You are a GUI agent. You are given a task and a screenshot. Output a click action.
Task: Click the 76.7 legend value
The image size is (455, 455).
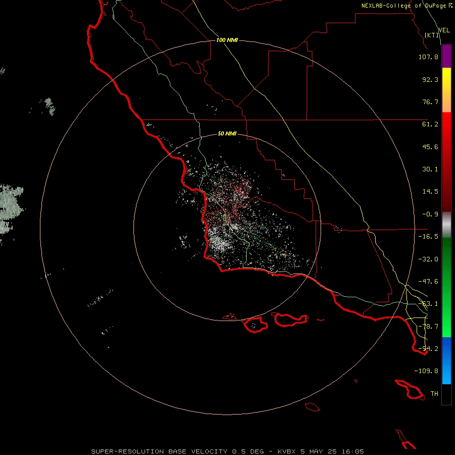click(430, 102)
